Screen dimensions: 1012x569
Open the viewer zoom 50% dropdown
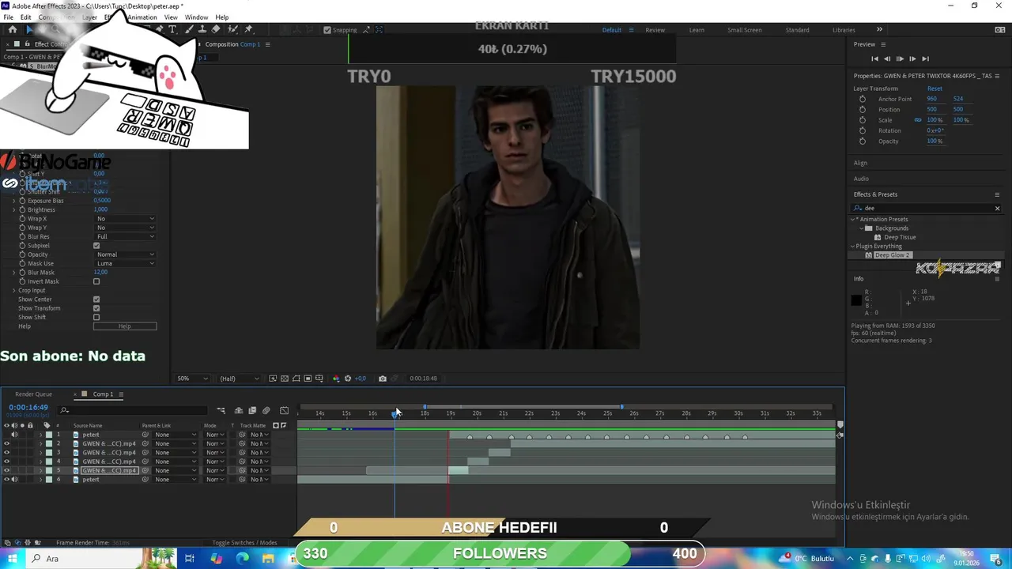coord(192,379)
